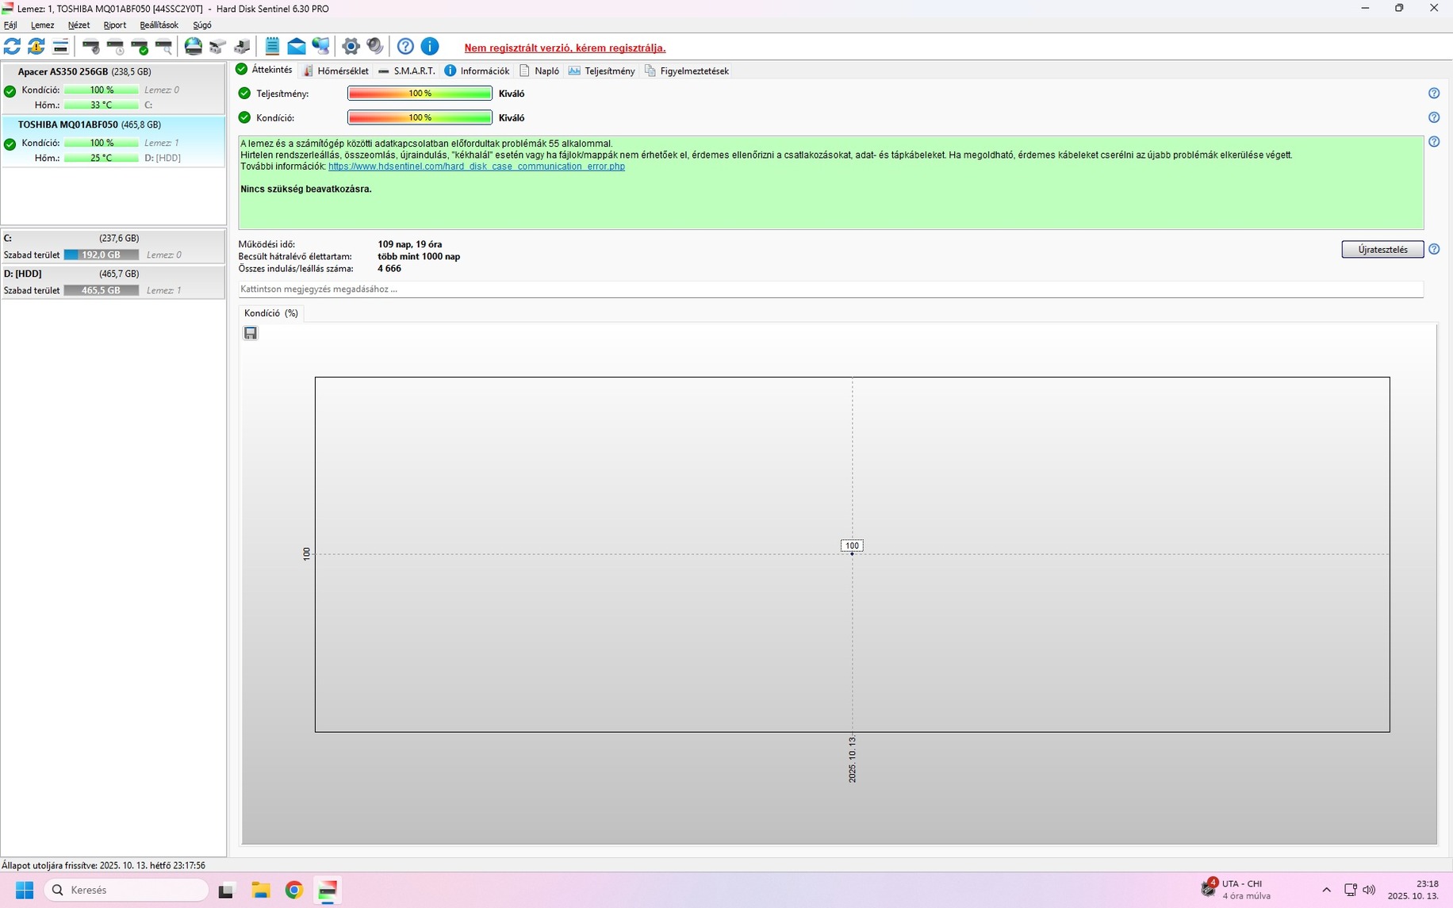The height and width of the screenshot is (908, 1453).
Task: Show hidden tray icons chevron
Action: (x=1326, y=890)
